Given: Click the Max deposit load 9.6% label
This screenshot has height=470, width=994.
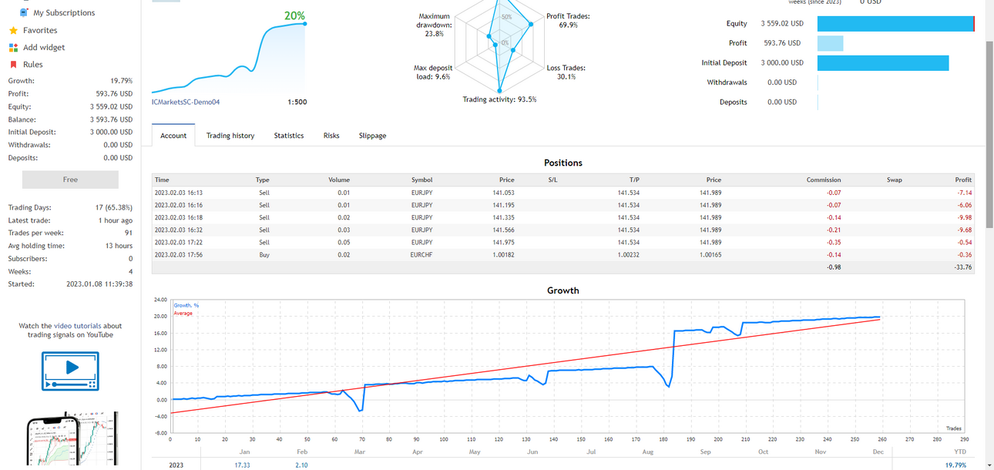Looking at the screenshot, I should (432, 72).
